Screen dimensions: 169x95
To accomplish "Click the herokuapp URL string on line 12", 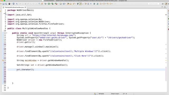I will pyautogui.click(x=54, y=35).
